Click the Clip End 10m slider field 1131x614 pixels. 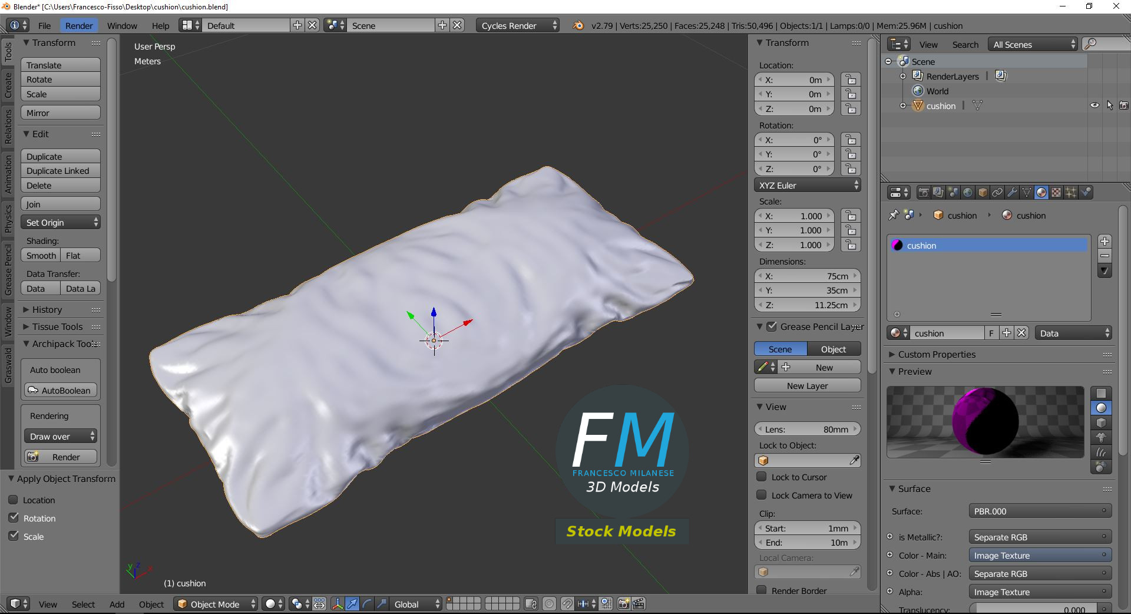[808, 542]
